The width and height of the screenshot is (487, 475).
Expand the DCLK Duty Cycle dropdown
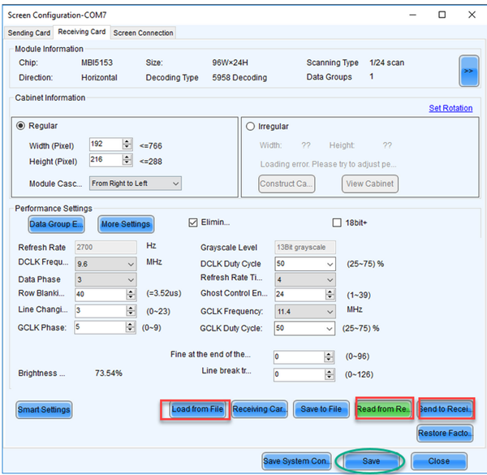click(305, 264)
